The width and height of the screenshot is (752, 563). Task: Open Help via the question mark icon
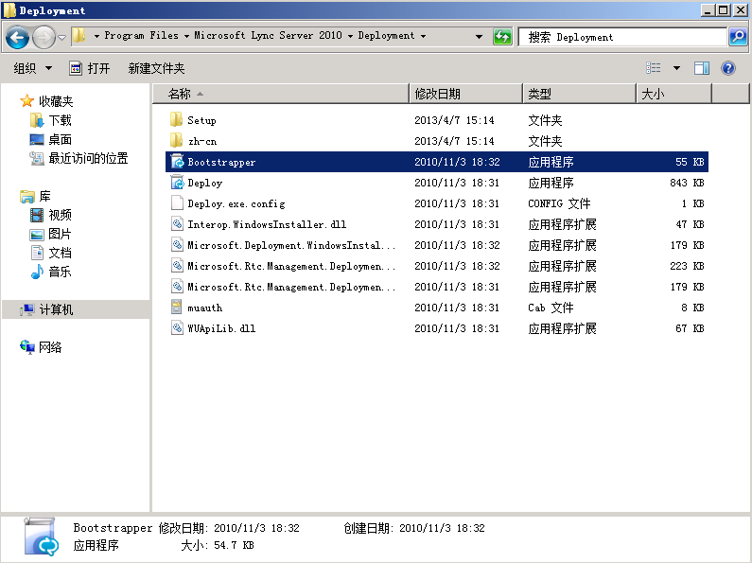728,68
